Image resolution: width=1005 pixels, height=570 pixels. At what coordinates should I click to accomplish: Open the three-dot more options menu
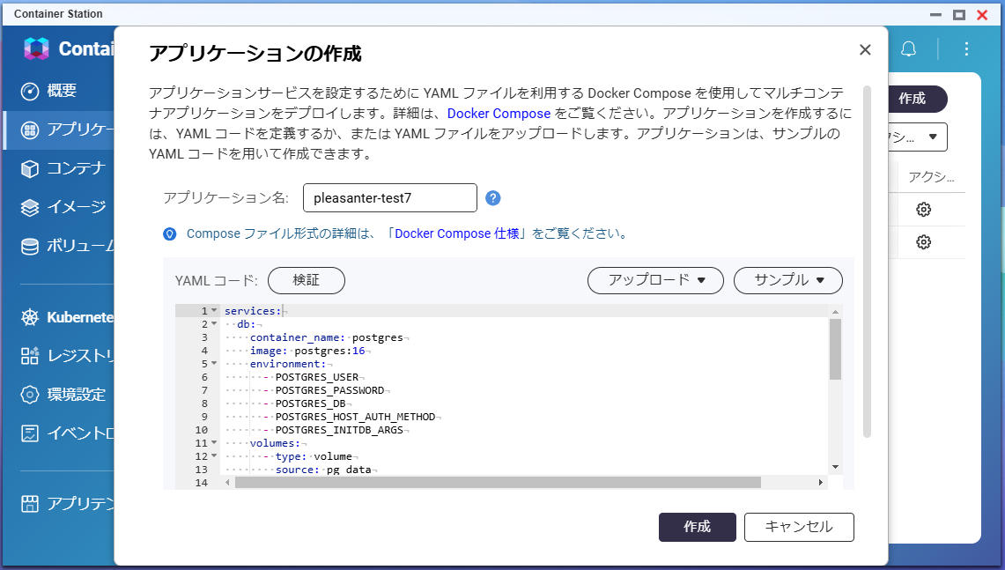(966, 49)
